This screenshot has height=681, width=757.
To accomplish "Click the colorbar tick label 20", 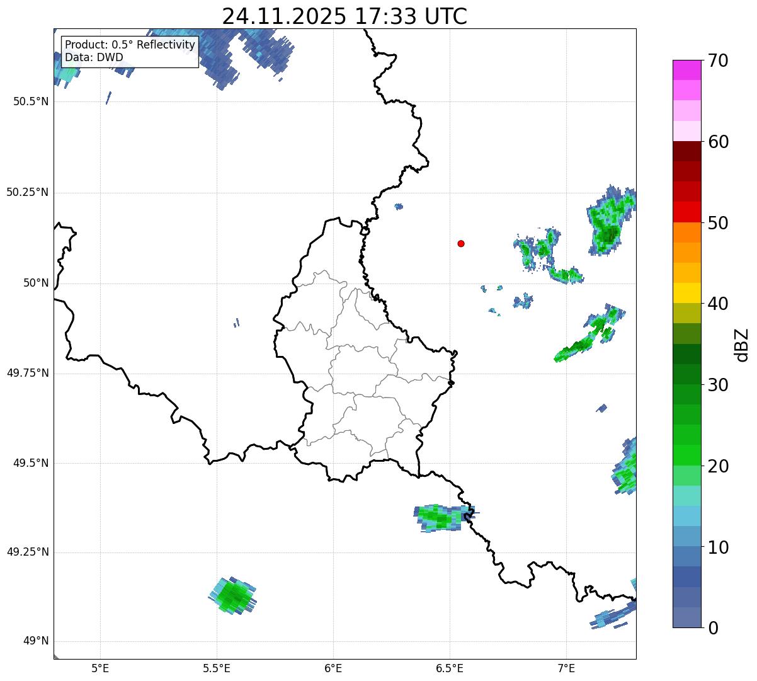I will tap(719, 466).
